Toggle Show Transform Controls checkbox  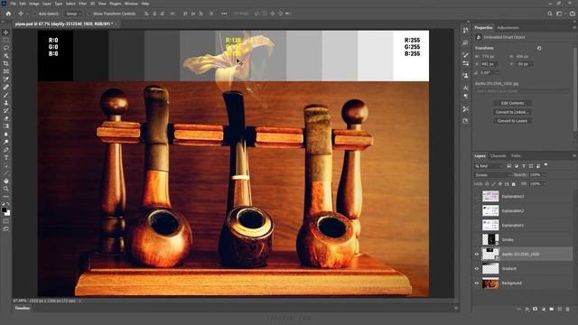point(89,14)
